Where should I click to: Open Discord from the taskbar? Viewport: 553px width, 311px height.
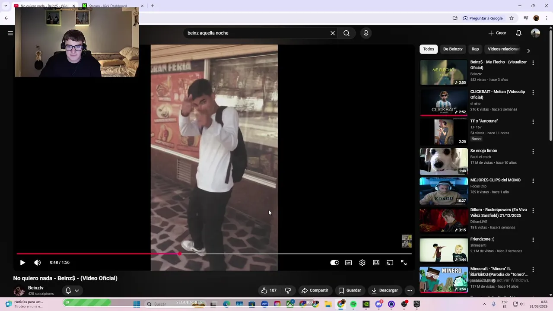pyautogui.click(x=379, y=304)
